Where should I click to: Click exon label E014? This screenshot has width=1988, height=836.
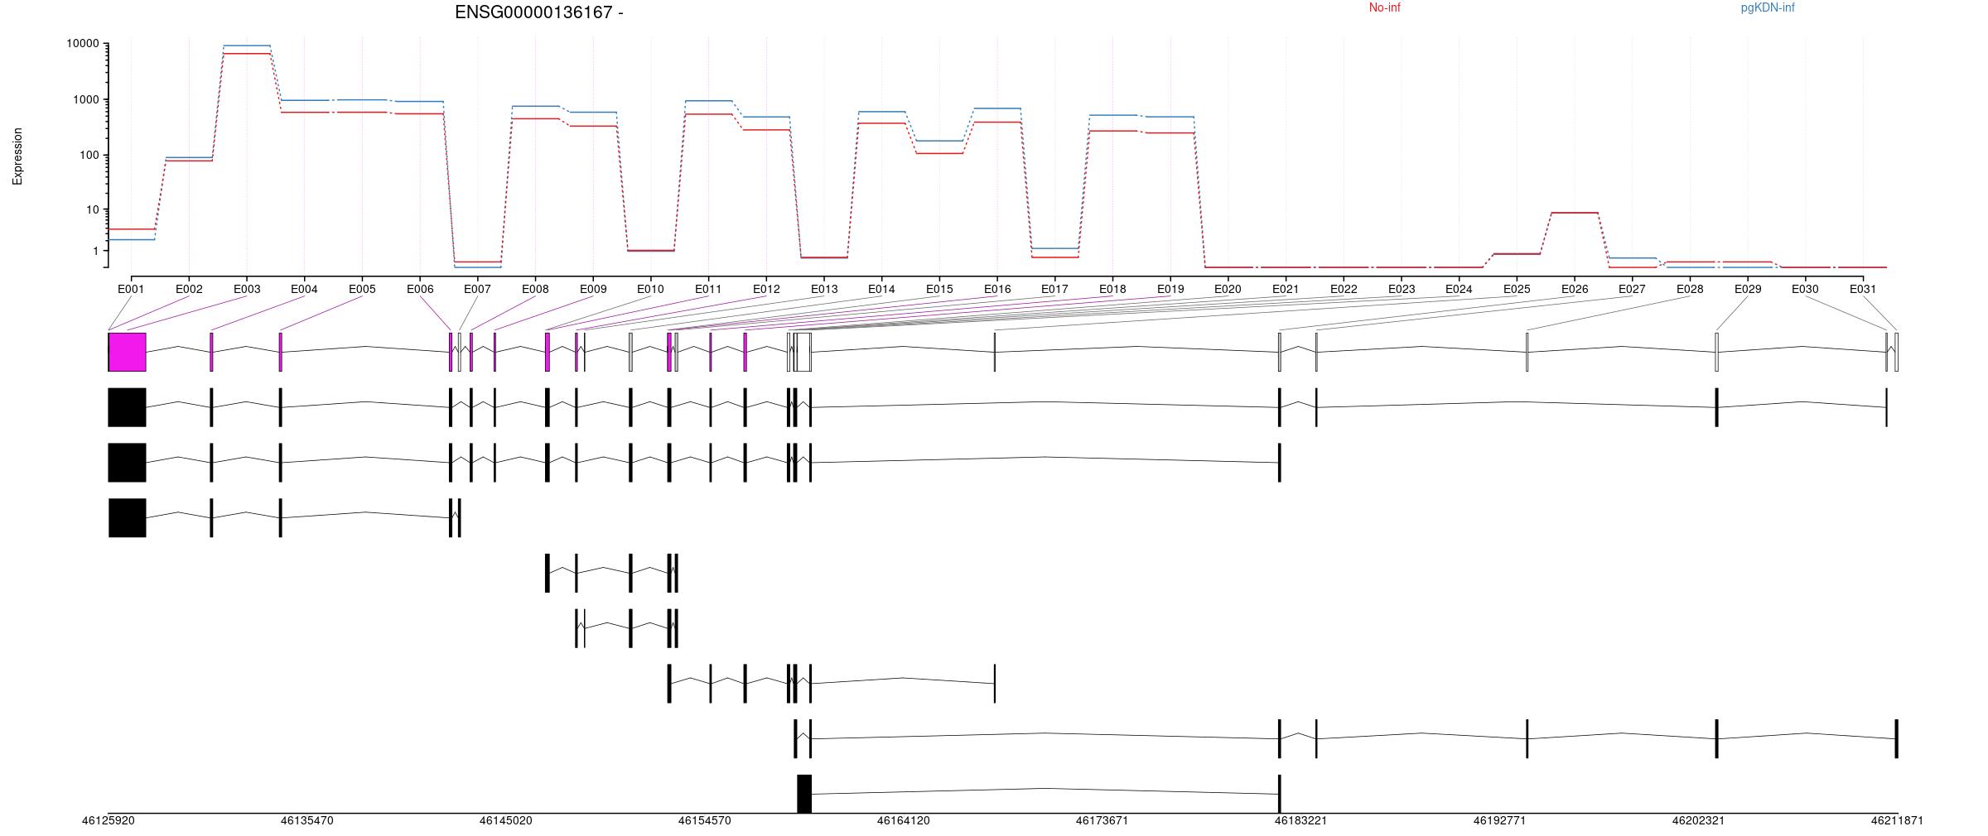[x=881, y=289]
